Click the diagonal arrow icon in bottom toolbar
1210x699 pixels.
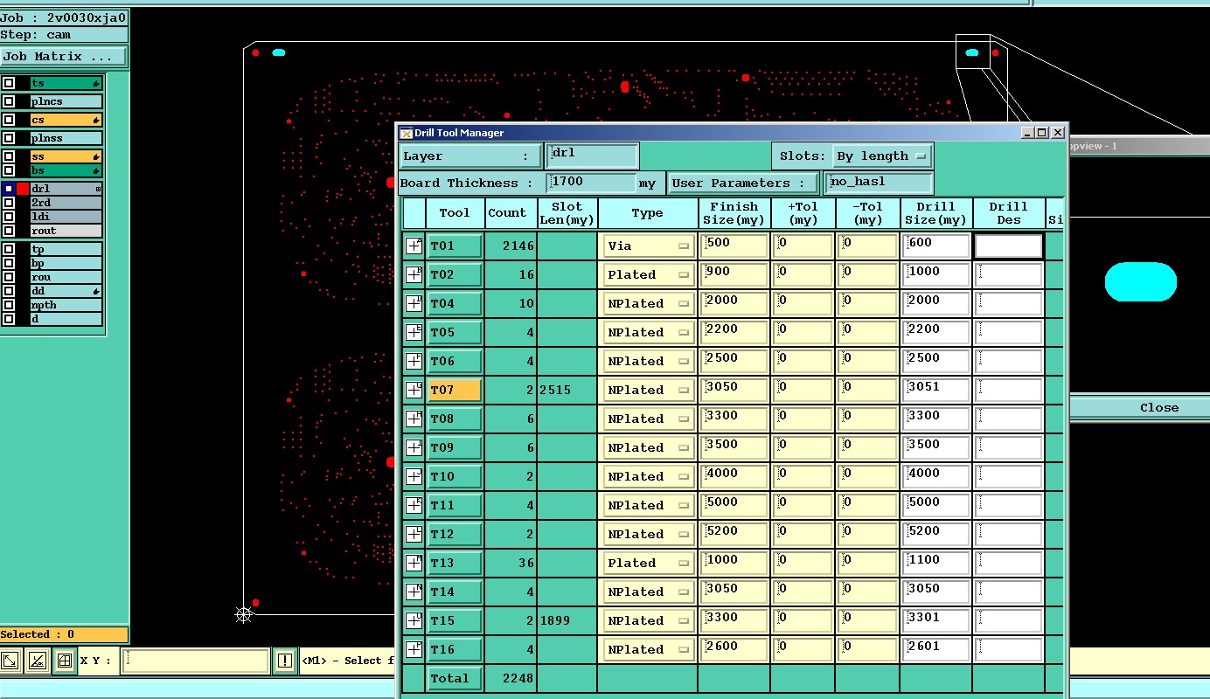[10, 661]
